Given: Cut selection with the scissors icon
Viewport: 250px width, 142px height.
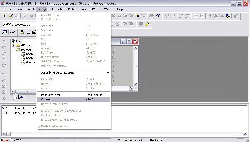Looking at the screenshot, I should click(x=25, y=16).
